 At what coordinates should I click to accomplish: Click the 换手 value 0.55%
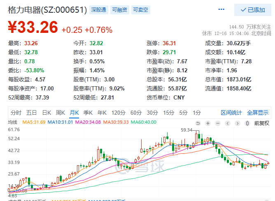coord(97,62)
